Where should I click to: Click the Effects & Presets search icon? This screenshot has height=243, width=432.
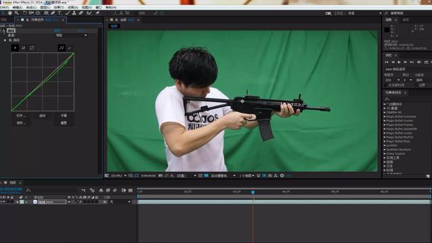tap(387, 99)
